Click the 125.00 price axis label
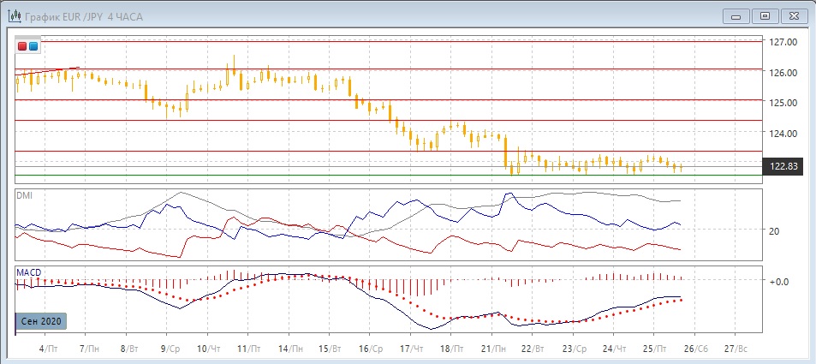This screenshot has height=364, width=816. click(784, 103)
